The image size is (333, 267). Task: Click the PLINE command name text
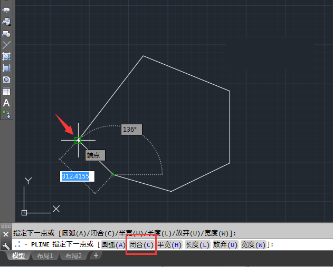click(40, 244)
